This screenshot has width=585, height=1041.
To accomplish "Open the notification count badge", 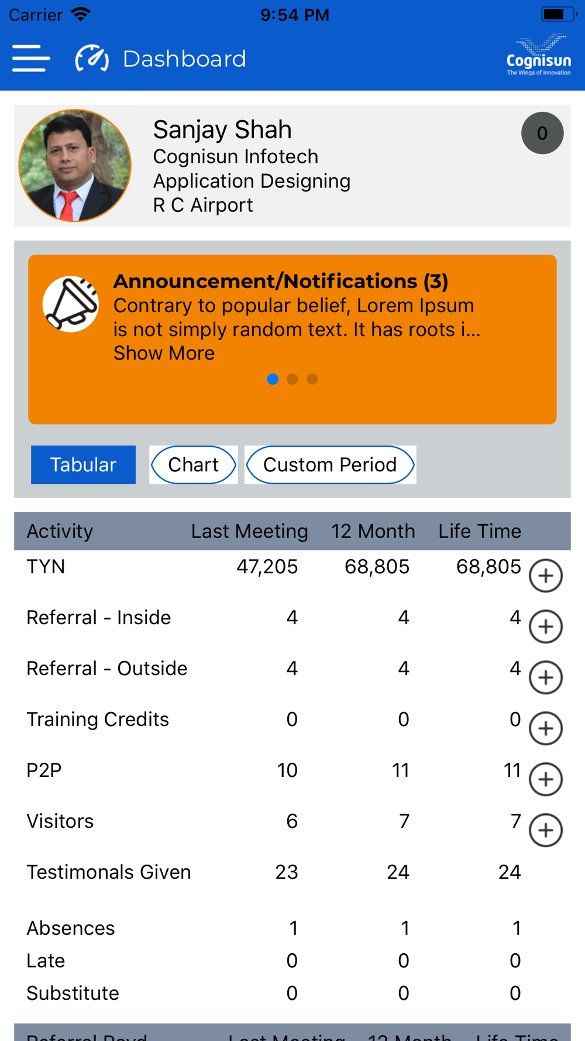I will pyautogui.click(x=542, y=133).
